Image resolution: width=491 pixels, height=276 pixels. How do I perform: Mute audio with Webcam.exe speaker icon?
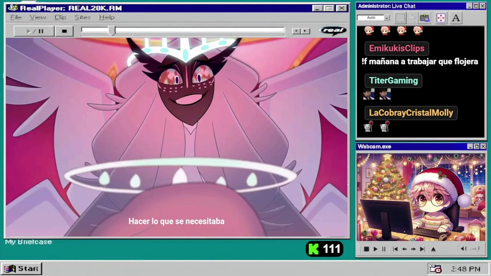pyautogui.click(x=463, y=249)
